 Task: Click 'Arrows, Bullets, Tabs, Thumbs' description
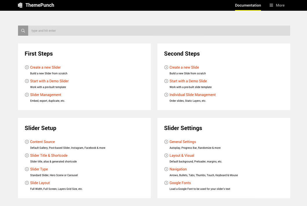pyautogui.click(x=204, y=175)
